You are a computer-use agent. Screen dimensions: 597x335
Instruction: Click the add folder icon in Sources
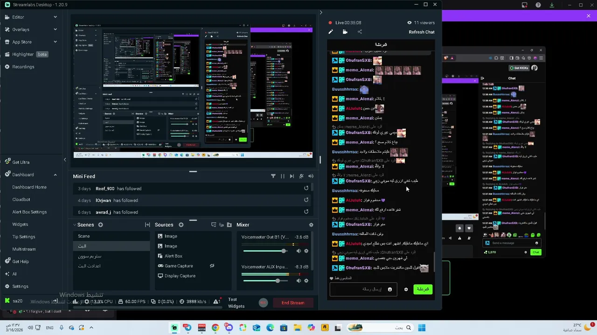(229, 225)
